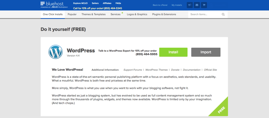This screenshot has width=269, height=118.
Task: Click the Version 4.4 text
Action: 73,56
